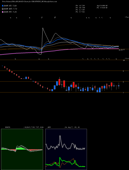The width and height of the screenshot is (129, 170).
Task: Click the price axis label 10
Action: (124, 61)
